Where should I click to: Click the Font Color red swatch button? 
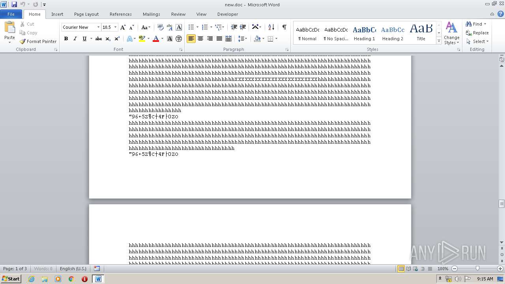pos(156,39)
